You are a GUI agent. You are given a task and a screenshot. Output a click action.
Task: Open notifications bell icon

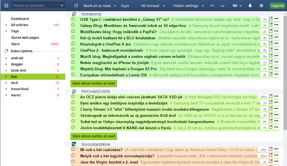point(250,6)
